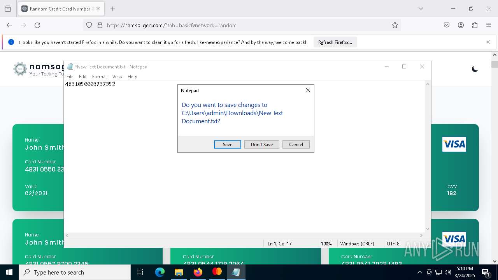Click UTF-8 encoding status entry
498x280 pixels.
click(393, 244)
